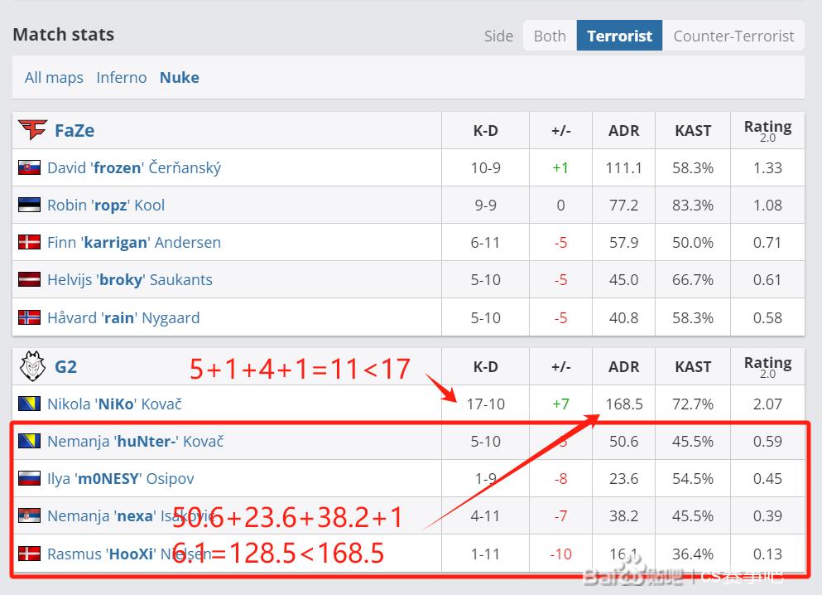Click broky's 0.61 rating value
The width and height of the screenshot is (822, 595).
(x=768, y=279)
